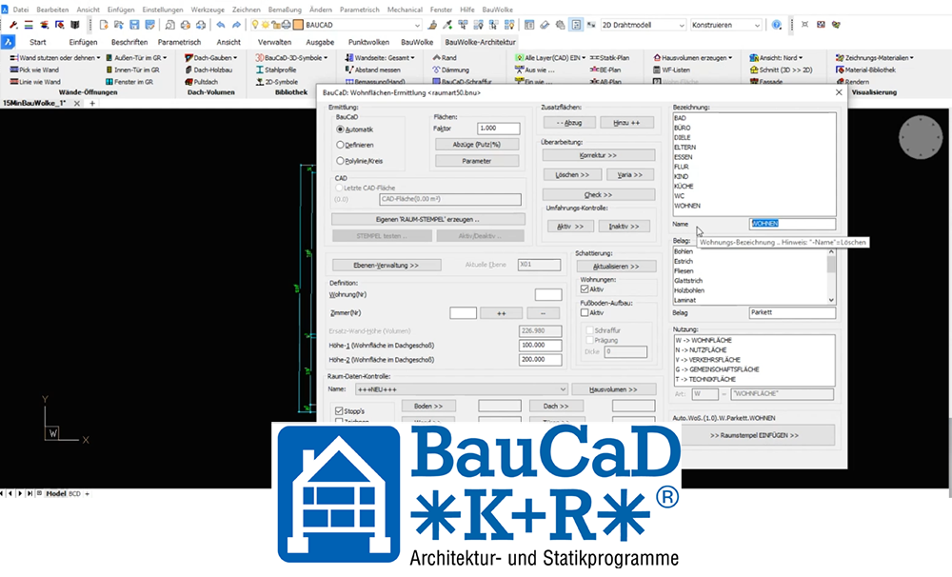Click Stahlprofile library tool
This screenshot has width=952, height=577.
coord(276,70)
